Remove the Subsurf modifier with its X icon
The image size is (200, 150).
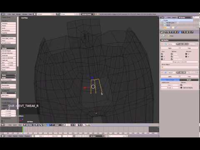[197, 72]
